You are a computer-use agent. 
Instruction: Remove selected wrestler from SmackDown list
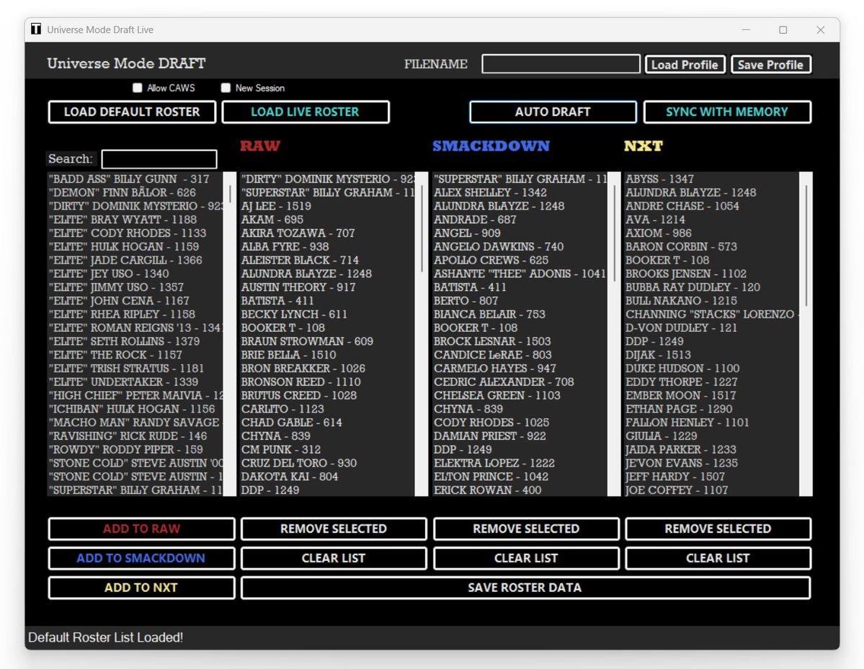pos(526,529)
